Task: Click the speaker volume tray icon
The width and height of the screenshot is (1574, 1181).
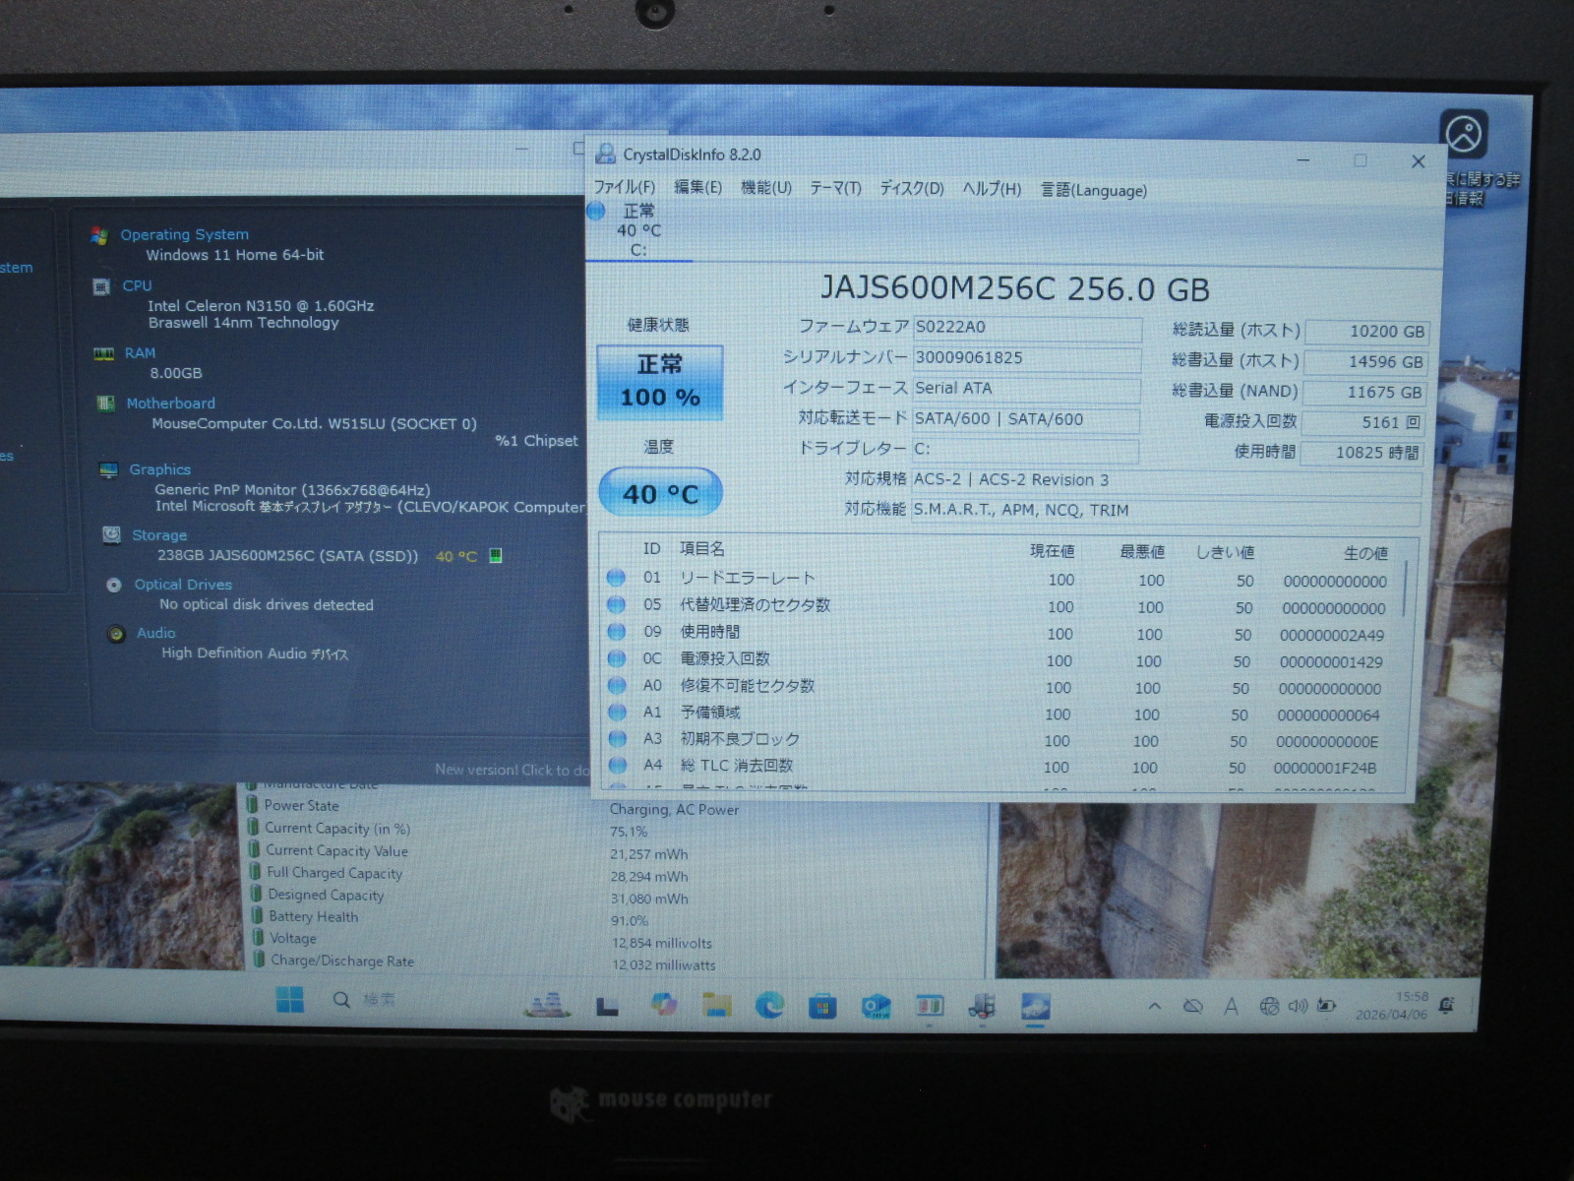Action: tap(1298, 1006)
